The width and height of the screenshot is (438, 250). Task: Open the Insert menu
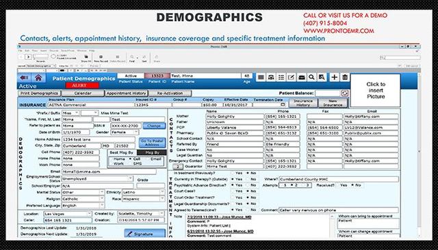click(43, 51)
